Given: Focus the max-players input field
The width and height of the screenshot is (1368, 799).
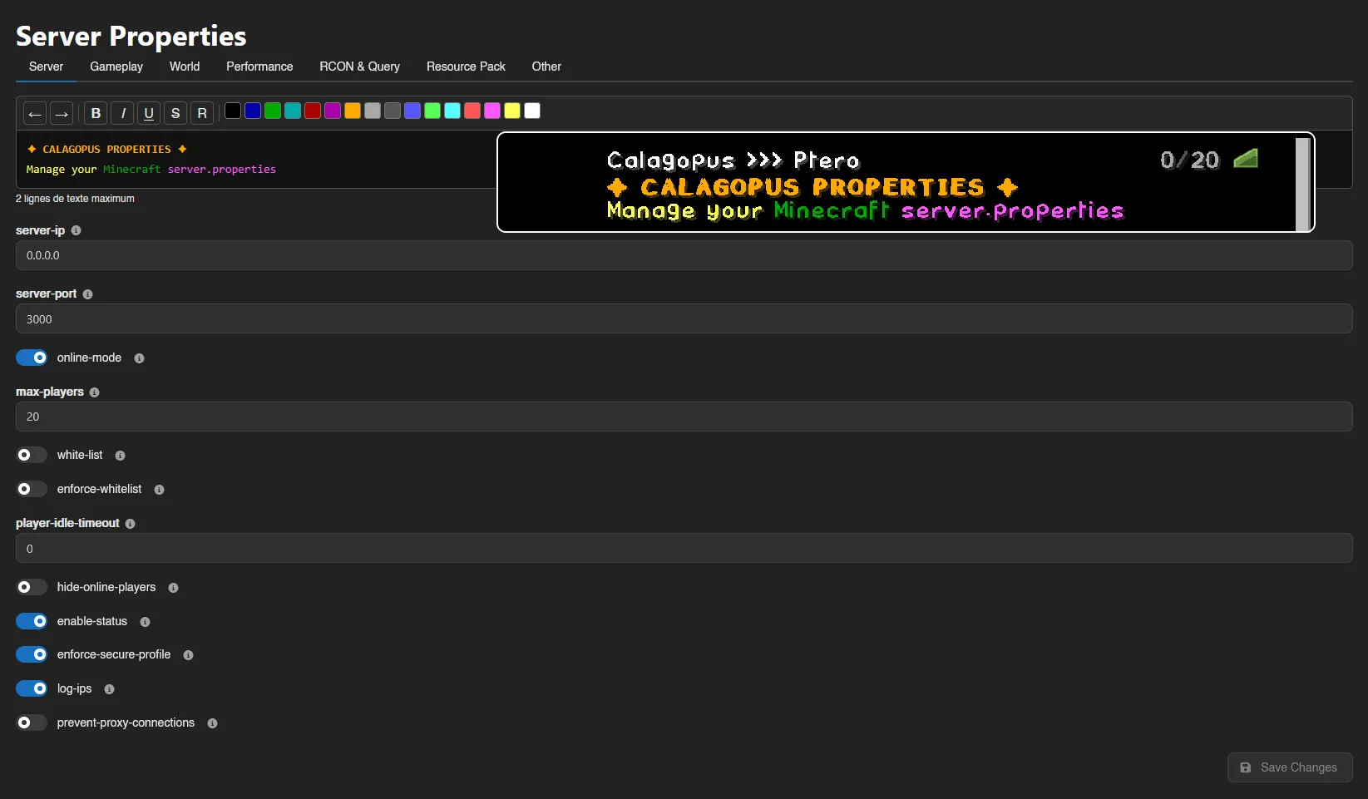Looking at the screenshot, I should 684,417.
